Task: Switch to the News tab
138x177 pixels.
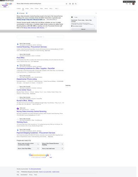Action: click(32, 8)
